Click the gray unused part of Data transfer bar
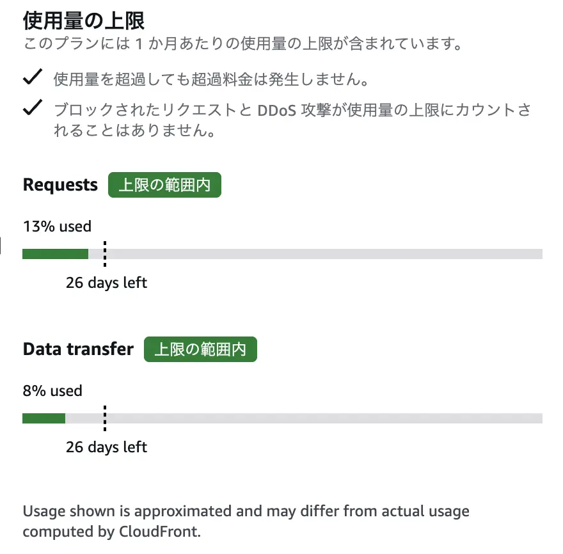Image resolution: width=563 pixels, height=554 pixels. [x=320, y=418]
